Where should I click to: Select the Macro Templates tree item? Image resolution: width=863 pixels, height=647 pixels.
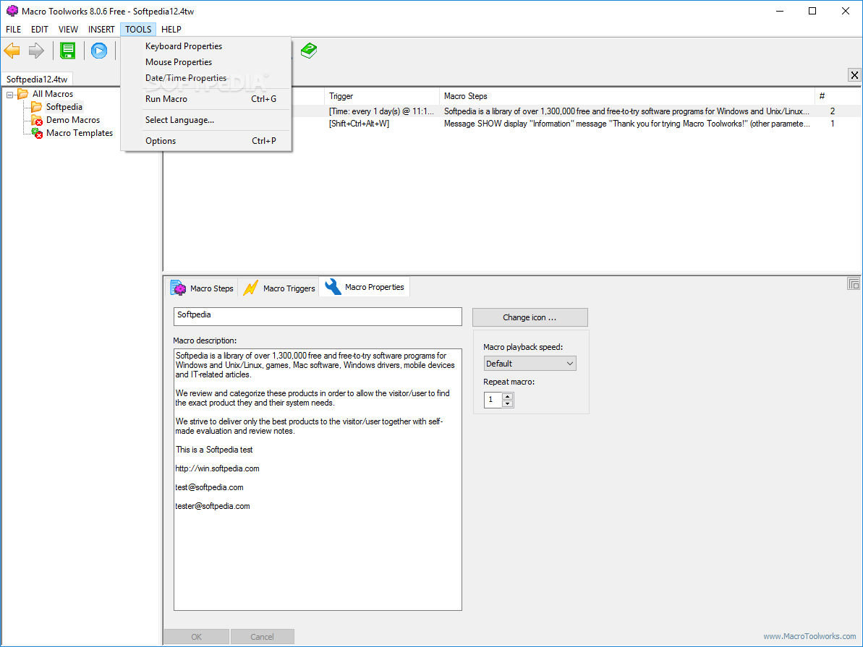pyautogui.click(x=80, y=133)
